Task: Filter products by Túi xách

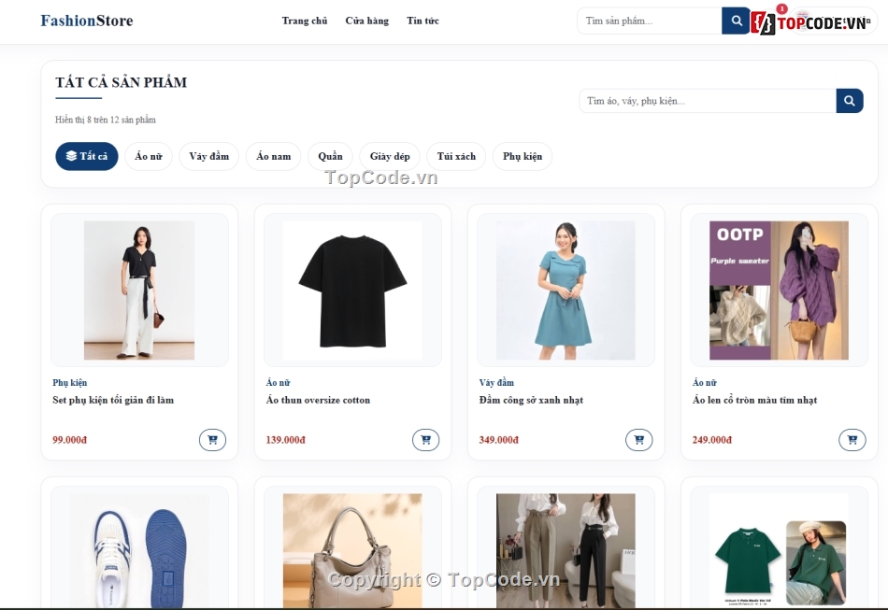Action: 456,156
